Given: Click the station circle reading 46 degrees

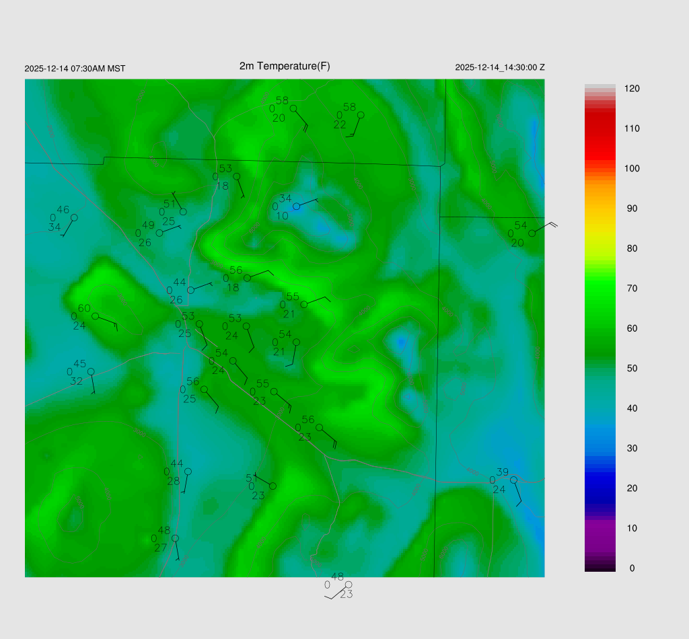Looking at the screenshot, I should tap(74, 217).
